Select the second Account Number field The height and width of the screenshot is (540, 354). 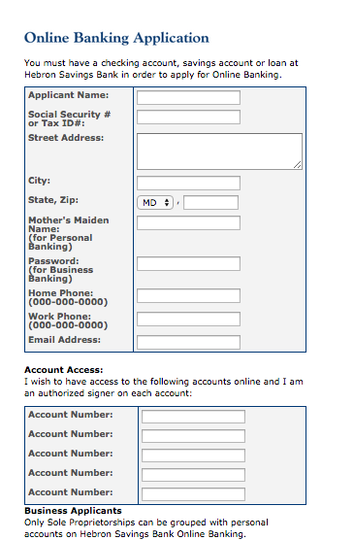click(x=193, y=436)
